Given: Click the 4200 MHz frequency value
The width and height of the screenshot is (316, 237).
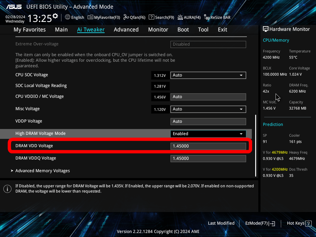Looking at the screenshot, I should (271, 57).
